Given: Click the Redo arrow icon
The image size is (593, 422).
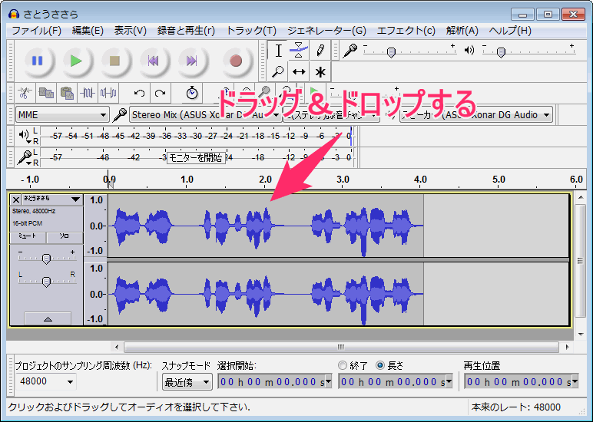Looking at the screenshot, I should coord(160,93).
